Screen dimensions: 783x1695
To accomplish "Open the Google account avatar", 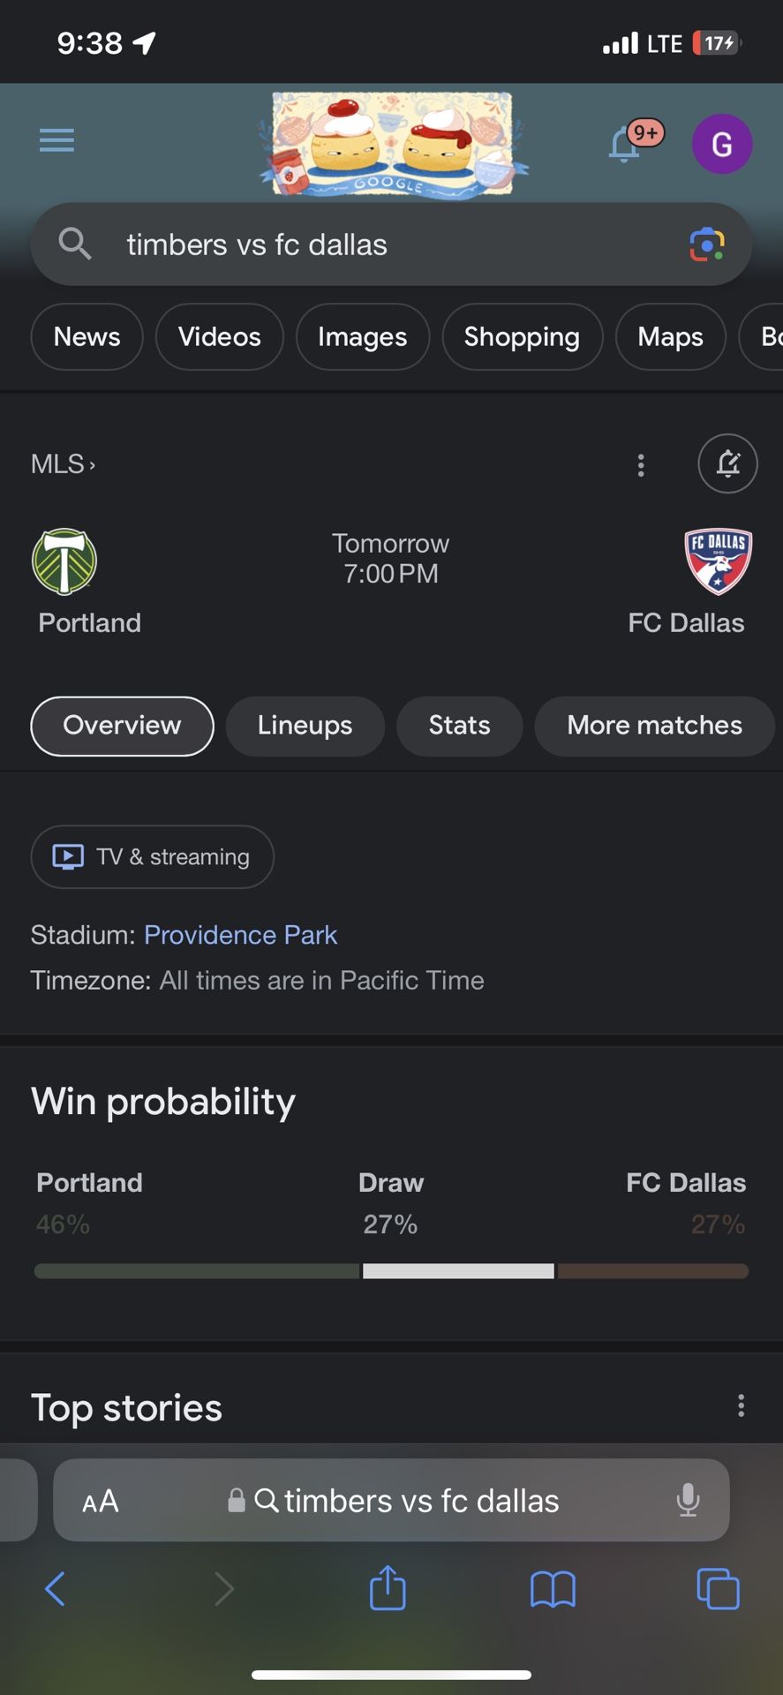I will tap(721, 144).
